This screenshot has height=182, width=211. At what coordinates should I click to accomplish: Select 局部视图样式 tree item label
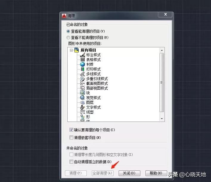coord(97,88)
